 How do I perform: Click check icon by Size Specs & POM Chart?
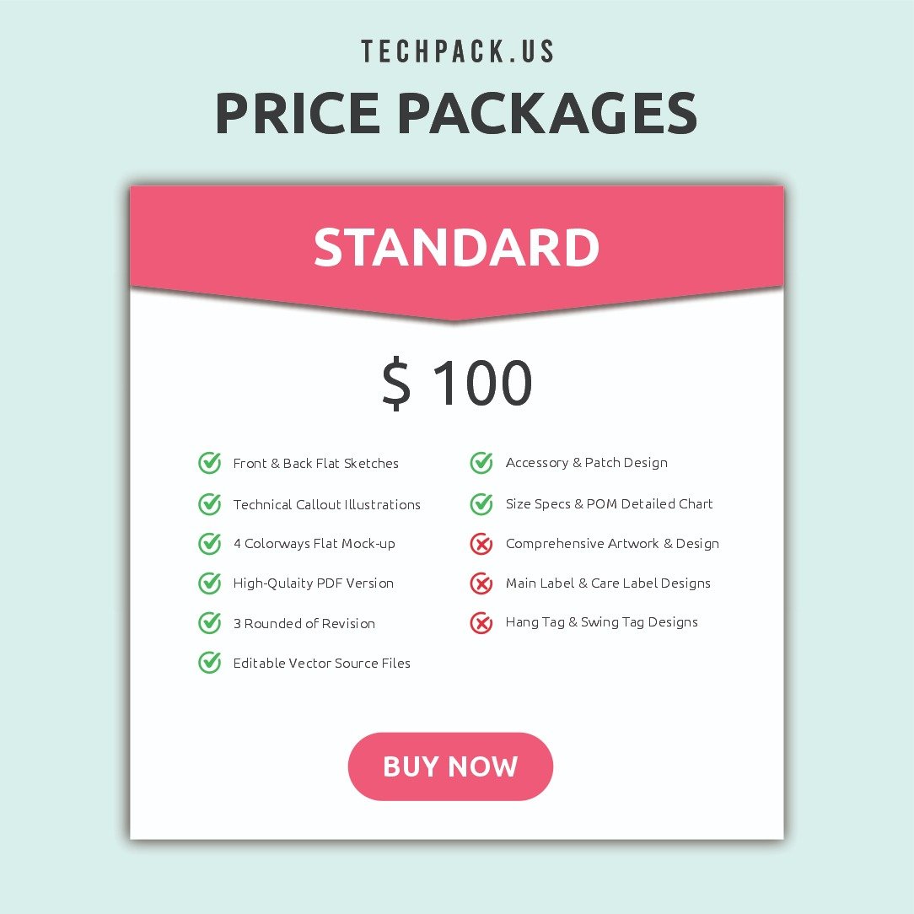(481, 503)
